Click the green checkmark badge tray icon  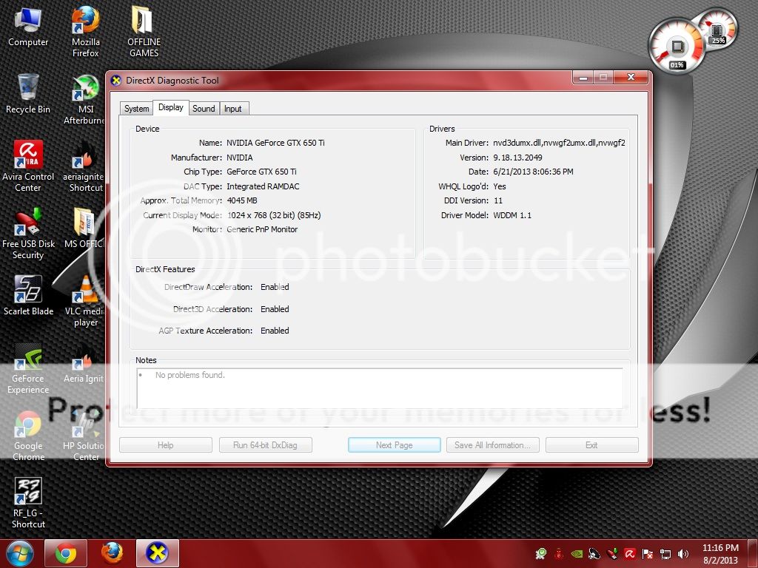[541, 554]
